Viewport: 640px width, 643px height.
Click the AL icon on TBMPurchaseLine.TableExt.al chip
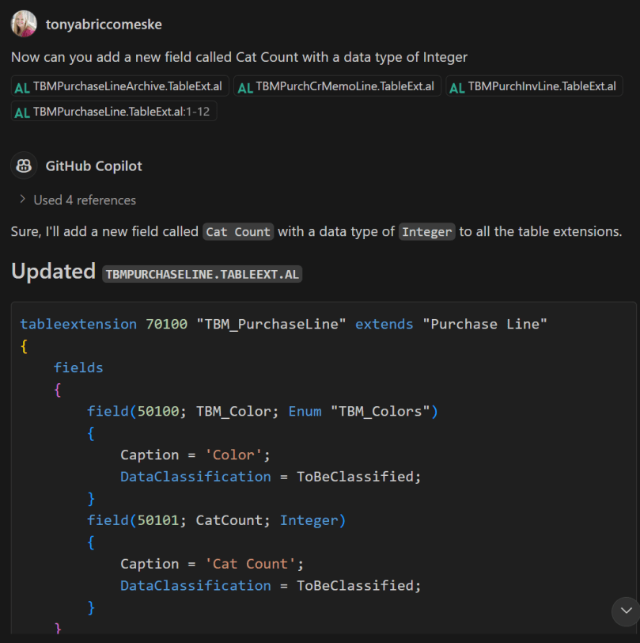tap(21, 112)
